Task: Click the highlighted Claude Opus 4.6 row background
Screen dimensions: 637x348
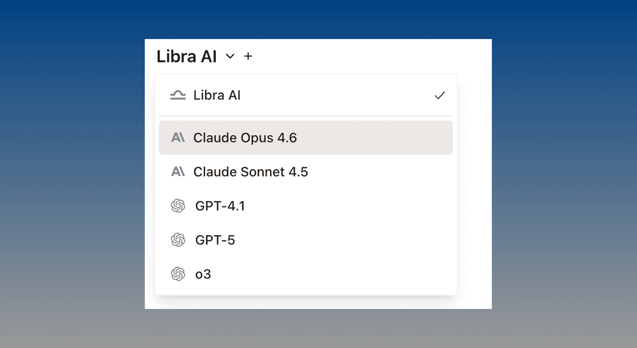Action: [x=374, y=138]
